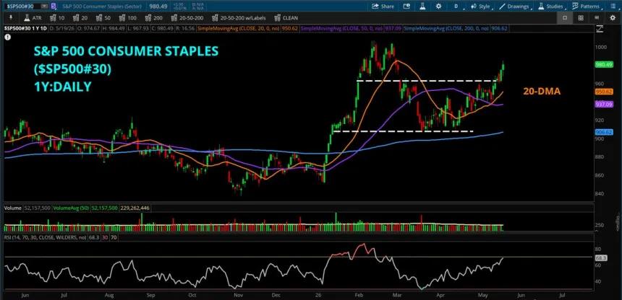Open the symbol dropdown next to $SP500#30

tap(44, 6)
